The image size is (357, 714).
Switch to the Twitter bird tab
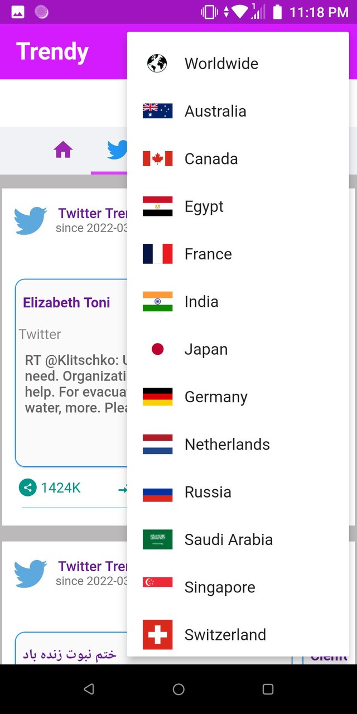pos(117,150)
